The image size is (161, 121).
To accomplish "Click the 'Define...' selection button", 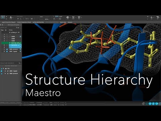I will (x=47, y=19).
